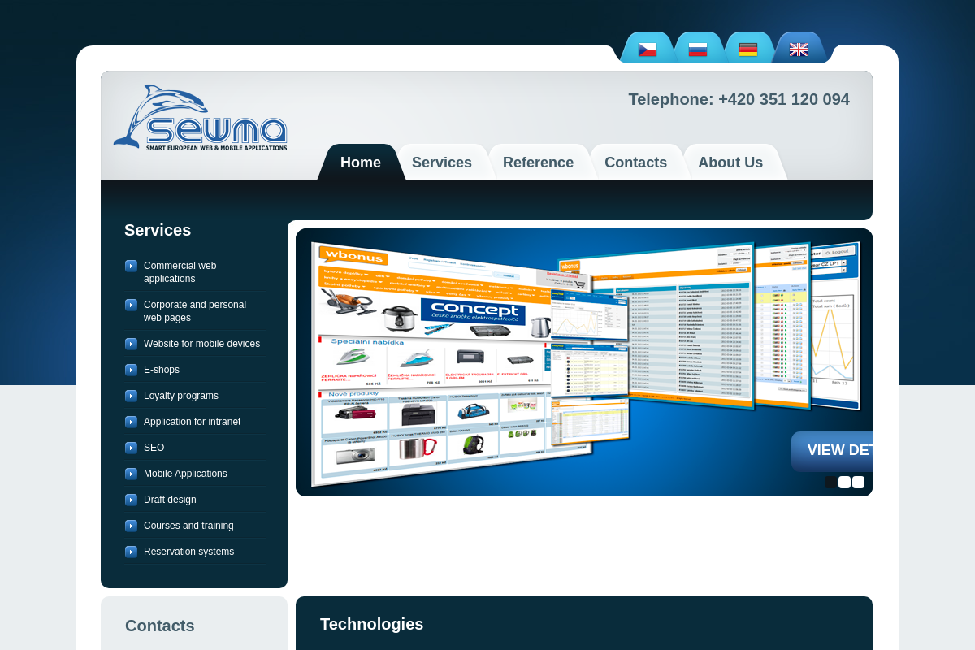Viewport: 975px width, 650px height.
Task: Select the German flag language icon
Action: coord(748,49)
